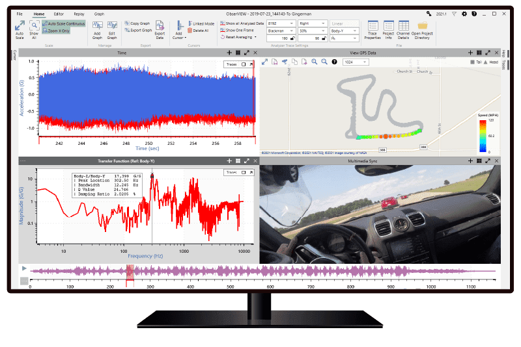
Task: Expand the Reset Averaging dropdown arrow
Action: (255, 37)
